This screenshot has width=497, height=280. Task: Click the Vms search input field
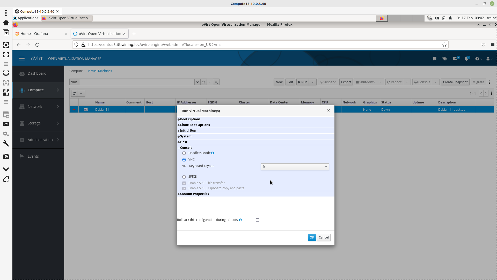(x=137, y=82)
